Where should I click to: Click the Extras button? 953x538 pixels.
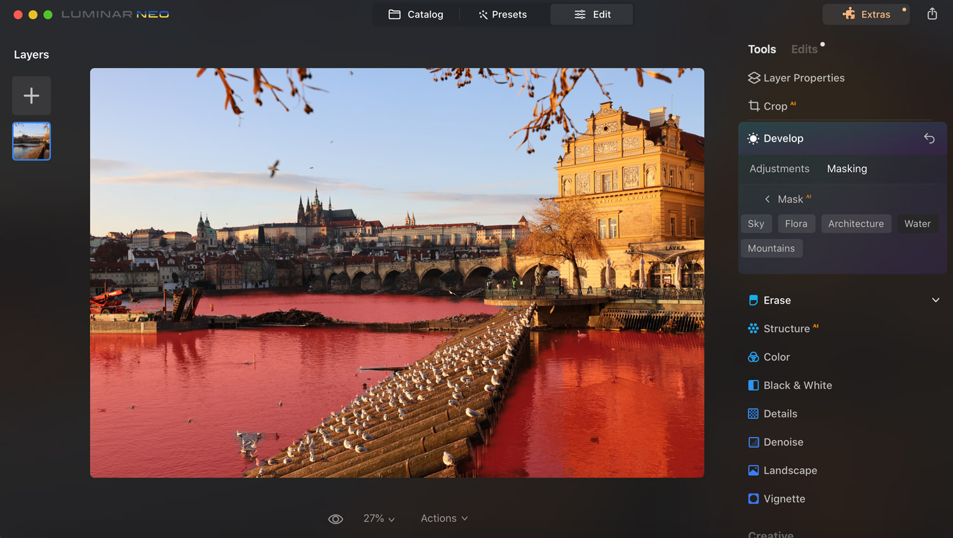click(866, 15)
